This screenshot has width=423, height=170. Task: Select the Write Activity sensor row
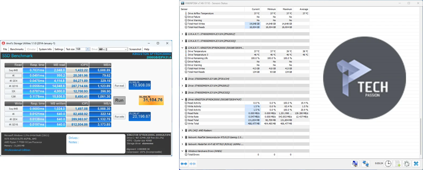tap(245, 106)
